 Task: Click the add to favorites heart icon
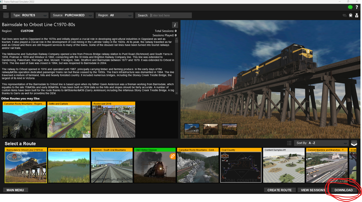344,15
